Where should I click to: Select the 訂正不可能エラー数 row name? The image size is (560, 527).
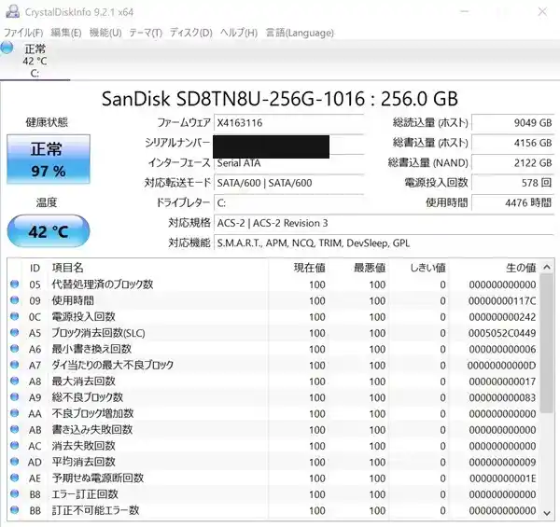pos(95,510)
